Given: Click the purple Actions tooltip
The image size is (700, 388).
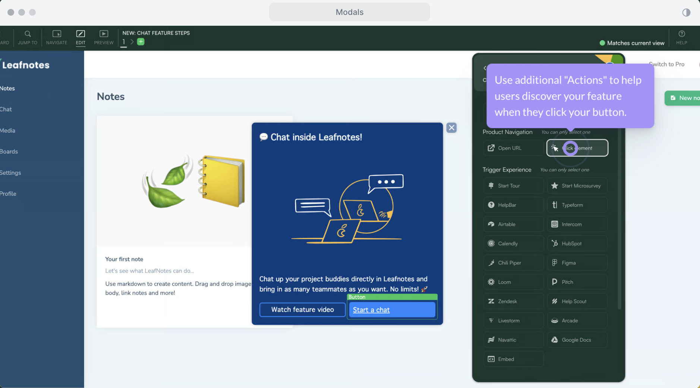Looking at the screenshot, I should click(570, 96).
